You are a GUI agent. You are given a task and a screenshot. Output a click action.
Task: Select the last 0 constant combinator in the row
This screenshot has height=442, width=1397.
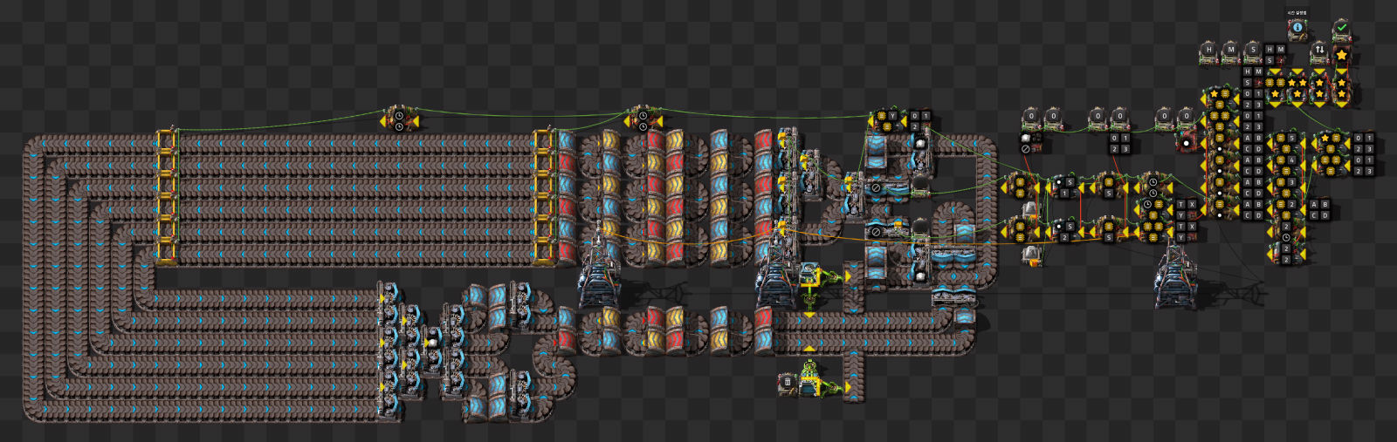(x=1187, y=119)
